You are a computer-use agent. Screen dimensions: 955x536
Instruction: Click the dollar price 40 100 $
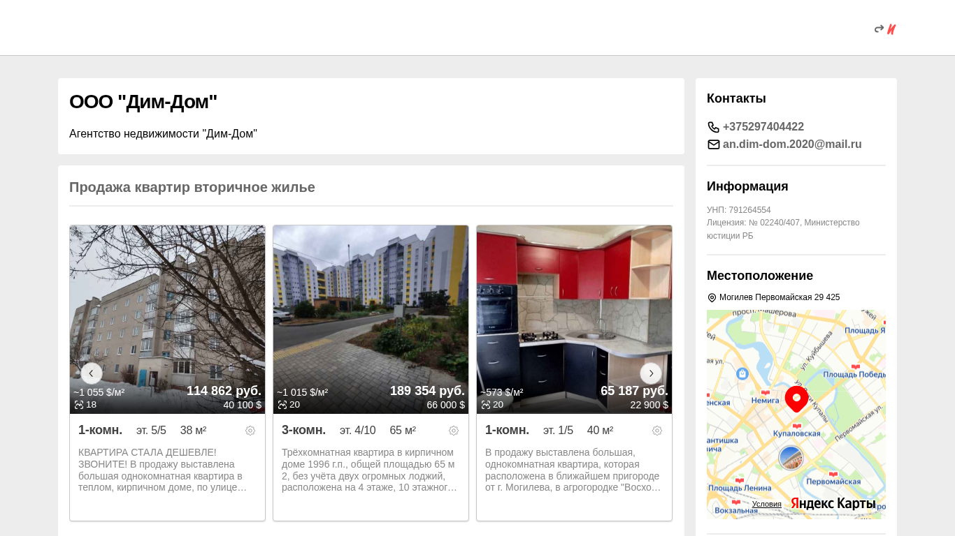point(243,405)
